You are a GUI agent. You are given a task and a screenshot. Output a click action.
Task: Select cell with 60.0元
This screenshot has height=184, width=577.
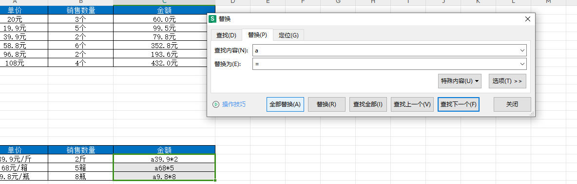tap(164, 19)
